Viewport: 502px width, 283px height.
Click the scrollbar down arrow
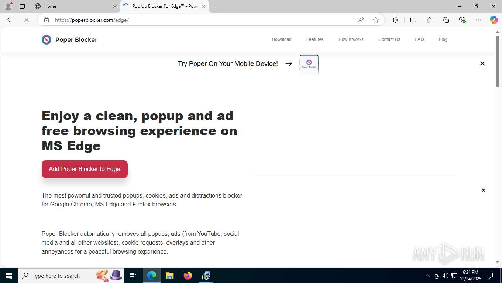click(x=498, y=262)
